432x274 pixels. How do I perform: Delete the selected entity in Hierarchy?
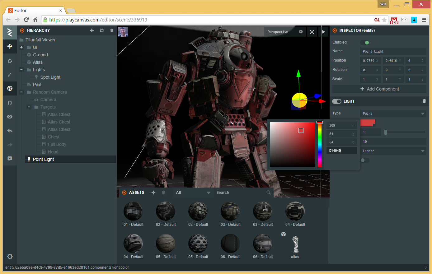[112, 30]
